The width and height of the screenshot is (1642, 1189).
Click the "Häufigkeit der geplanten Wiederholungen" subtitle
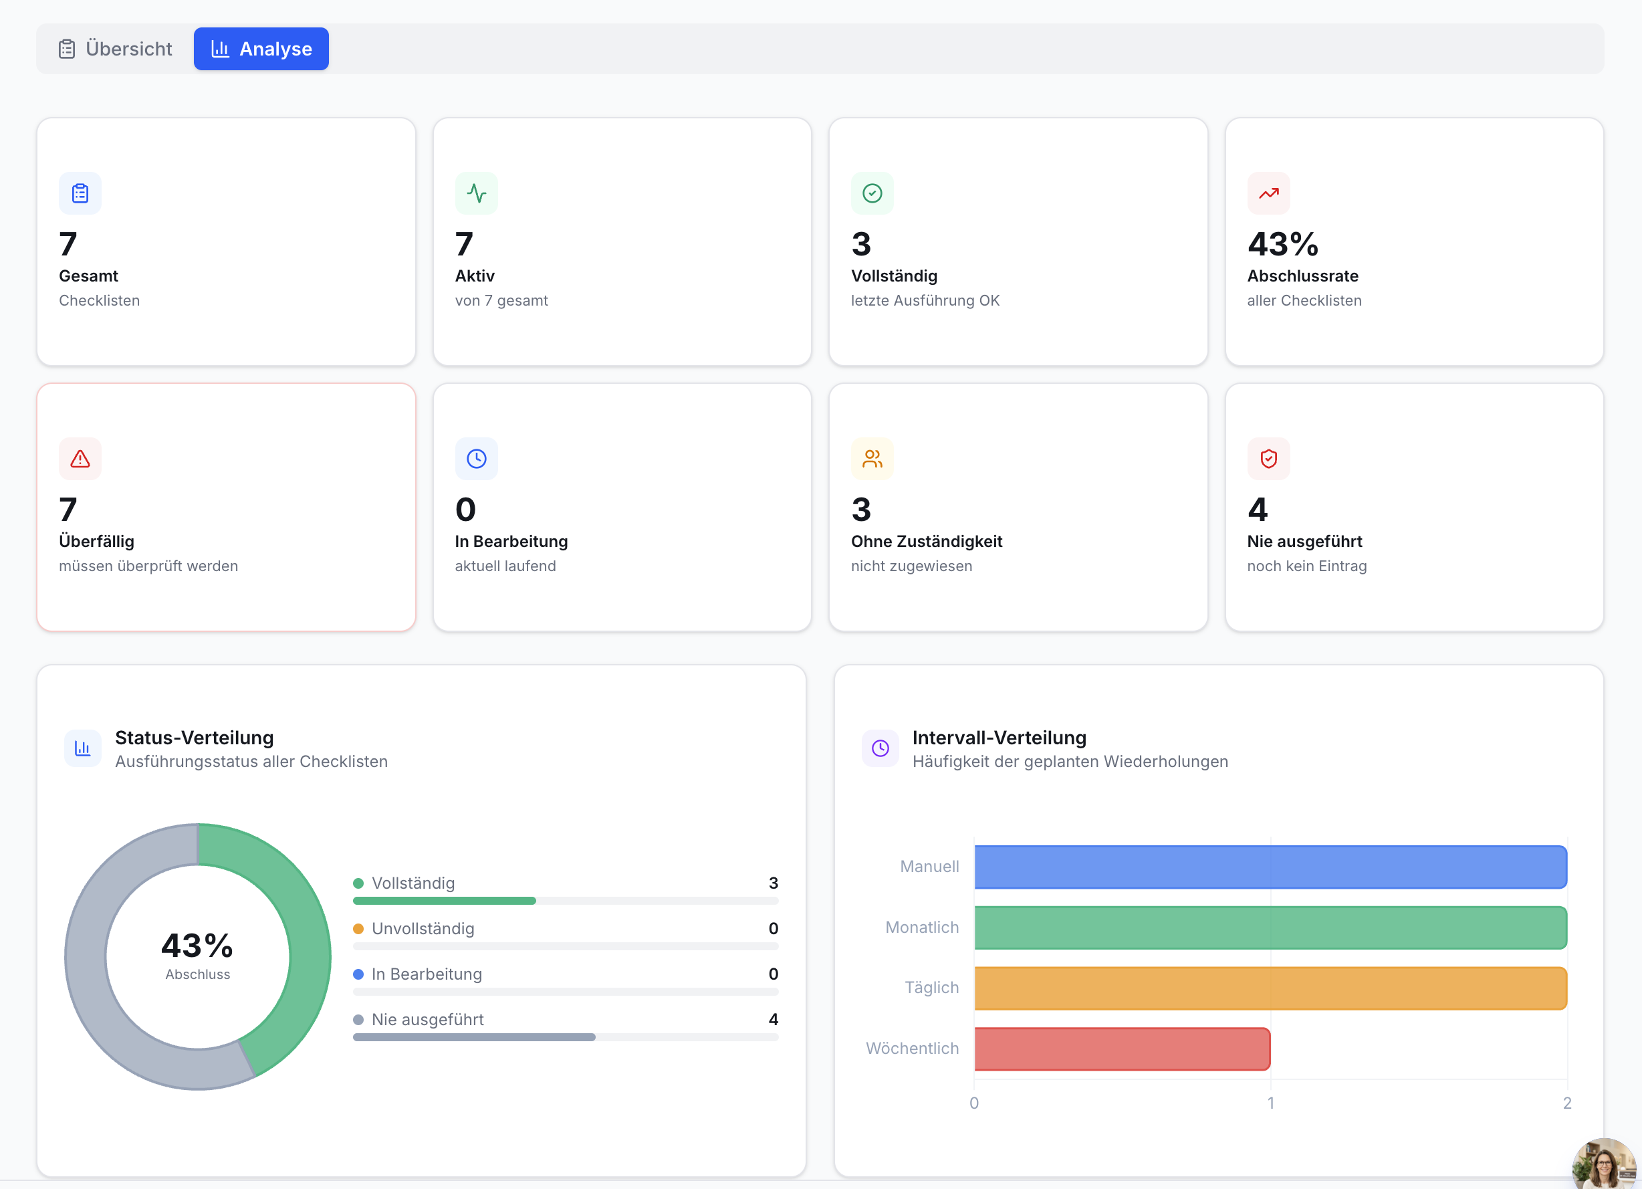[x=1070, y=762]
